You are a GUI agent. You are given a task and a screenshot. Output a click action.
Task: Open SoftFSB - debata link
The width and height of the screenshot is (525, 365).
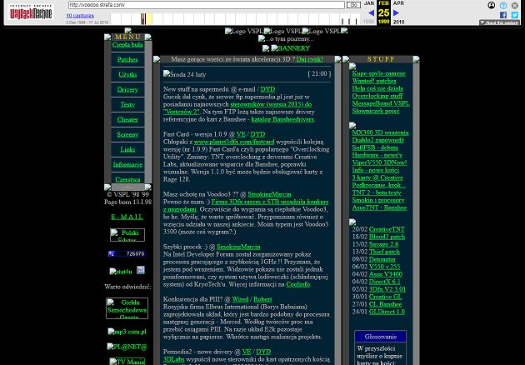(375, 147)
